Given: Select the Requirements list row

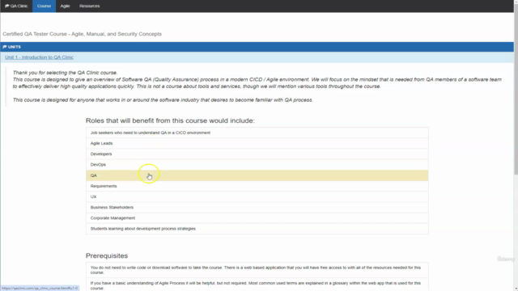Looking at the screenshot, I should [x=257, y=186].
